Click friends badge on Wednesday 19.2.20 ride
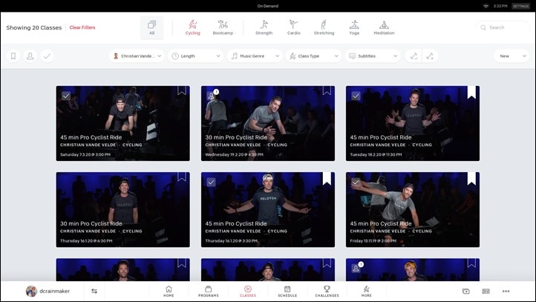Image resolution: width=536 pixels, height=302 pixels. [x=212, y=96]
